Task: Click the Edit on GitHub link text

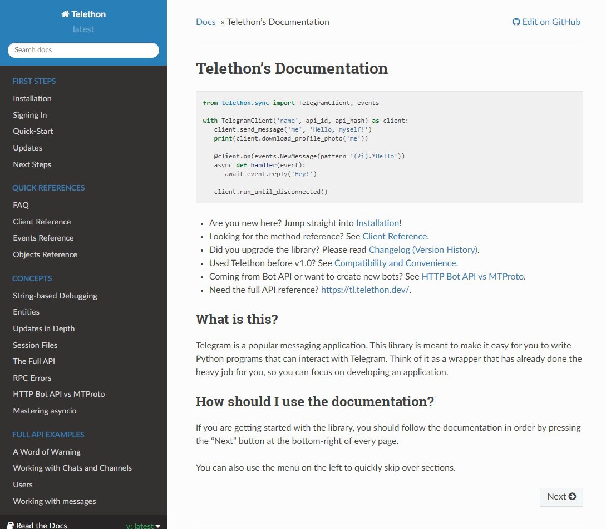Action: 551,22
